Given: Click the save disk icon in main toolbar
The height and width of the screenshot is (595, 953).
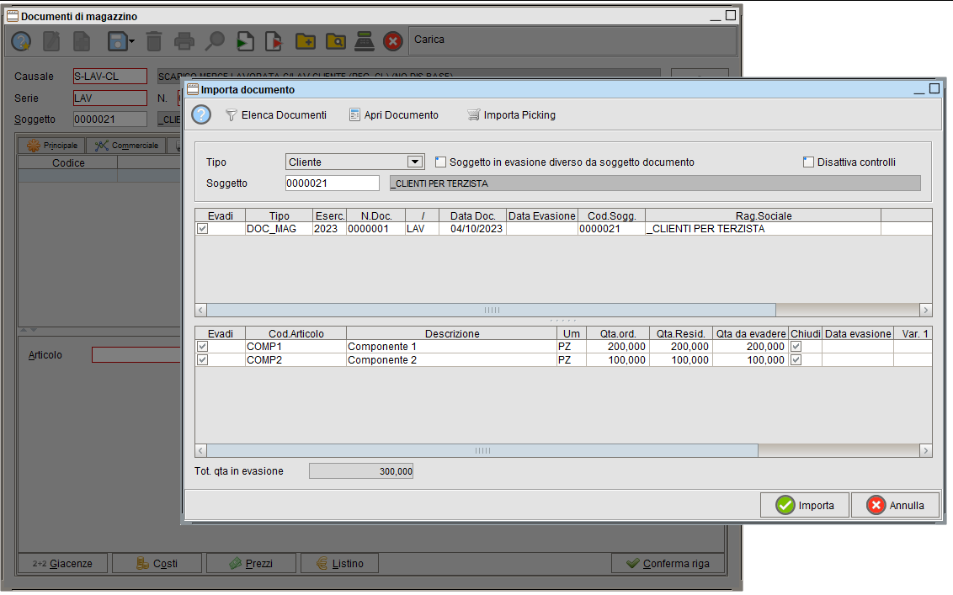Looking at the screenshot, I should pyautogui.click(x=116, y=40).
